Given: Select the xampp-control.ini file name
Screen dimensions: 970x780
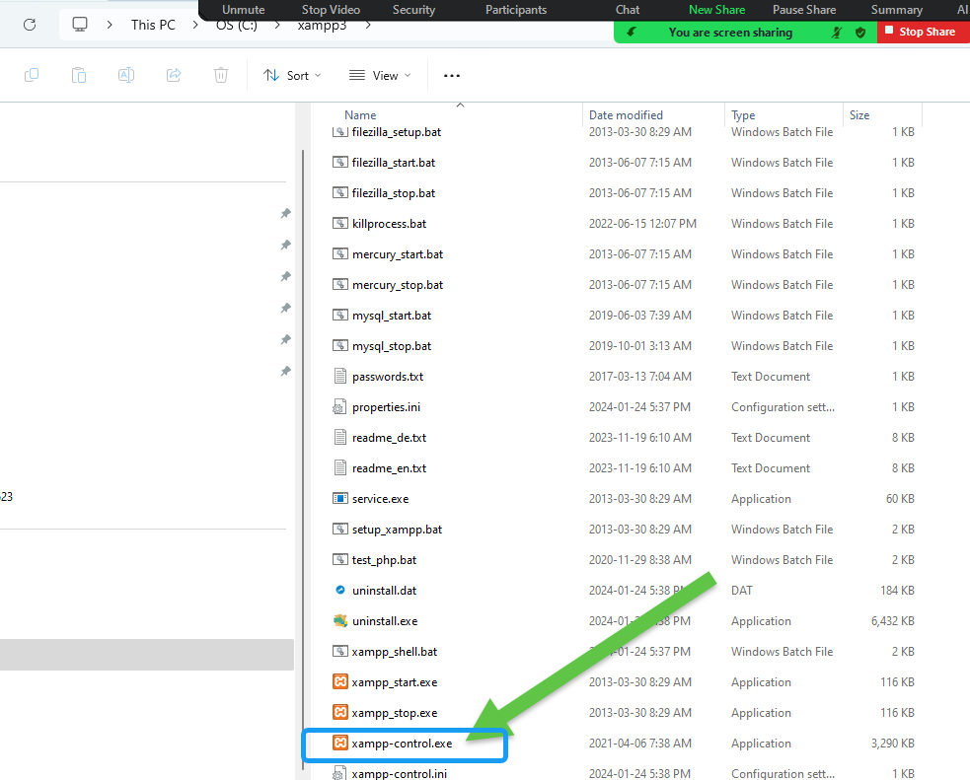Looking at the screenshot, I should [x=399, y=773].
